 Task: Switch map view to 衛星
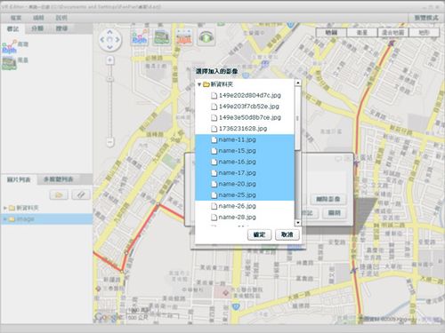pyautogui.click(x=362, y=32)
